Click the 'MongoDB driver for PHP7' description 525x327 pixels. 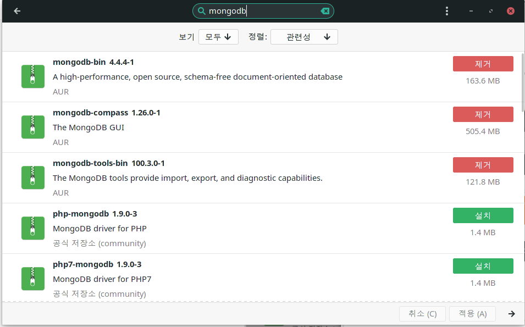coord(102,279)
